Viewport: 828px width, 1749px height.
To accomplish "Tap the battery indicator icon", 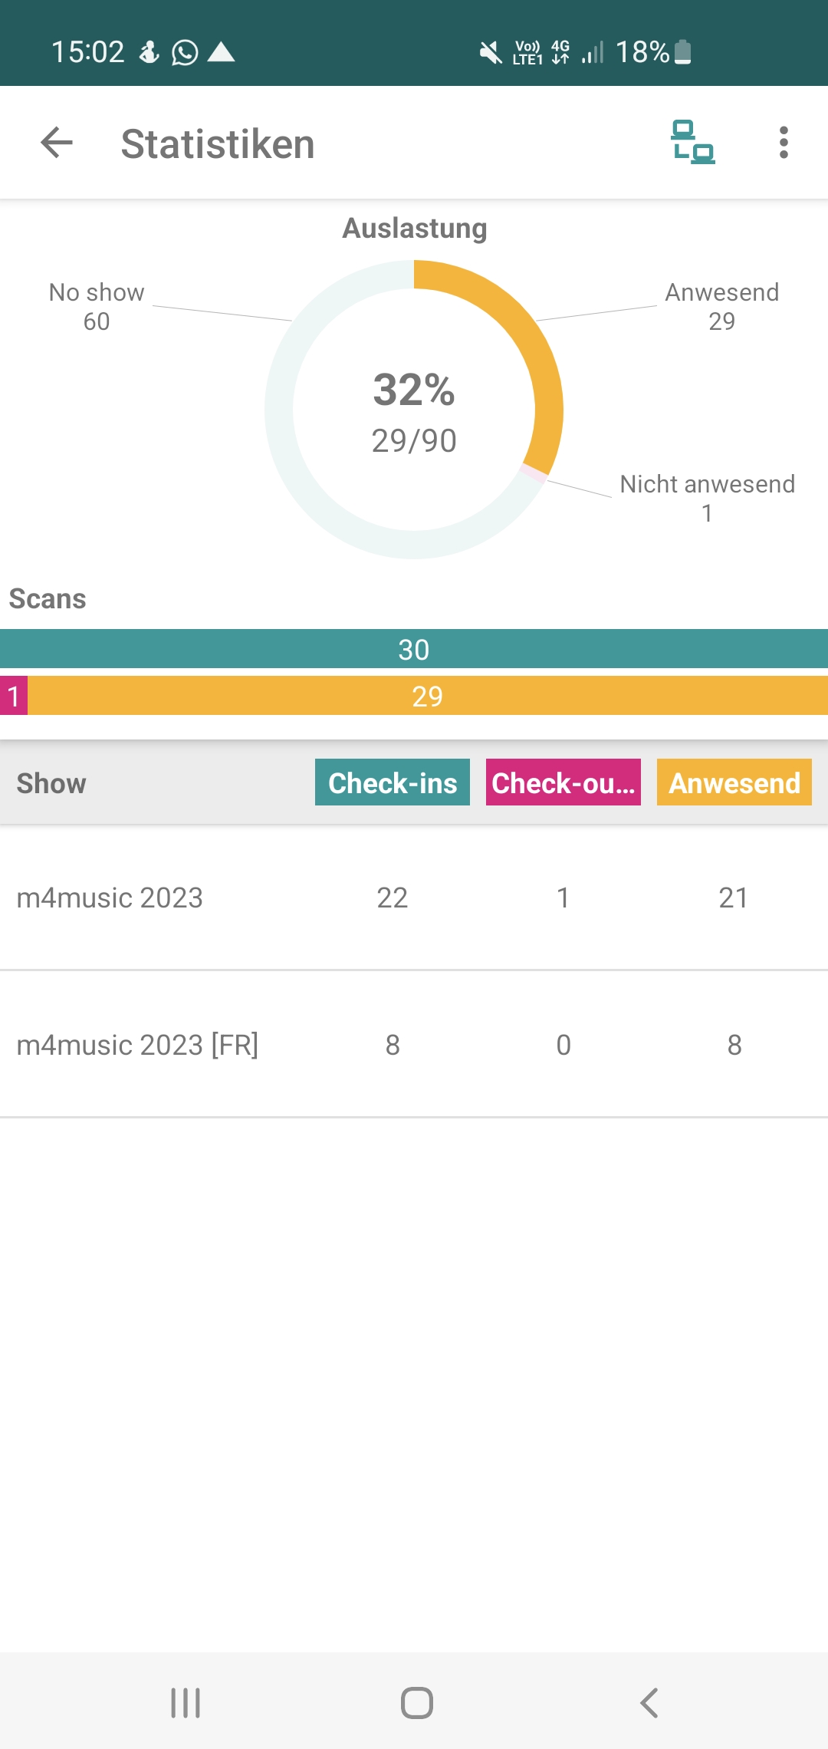I will (682, 52).
